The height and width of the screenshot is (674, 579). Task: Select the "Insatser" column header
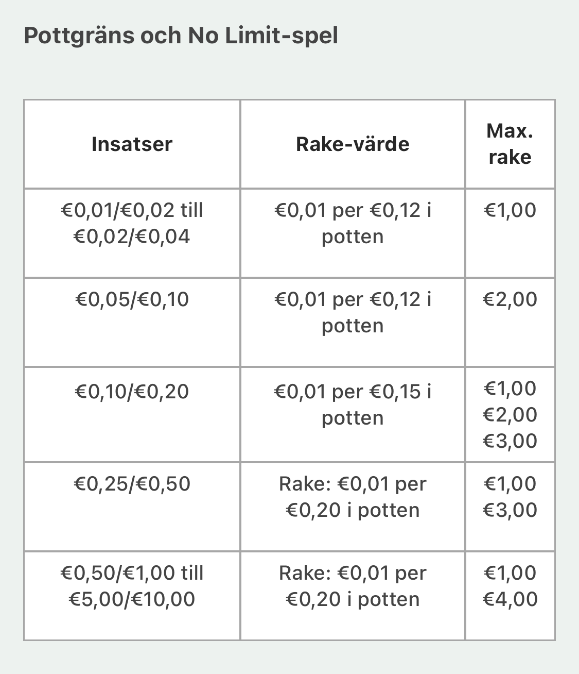coord(132,144)
